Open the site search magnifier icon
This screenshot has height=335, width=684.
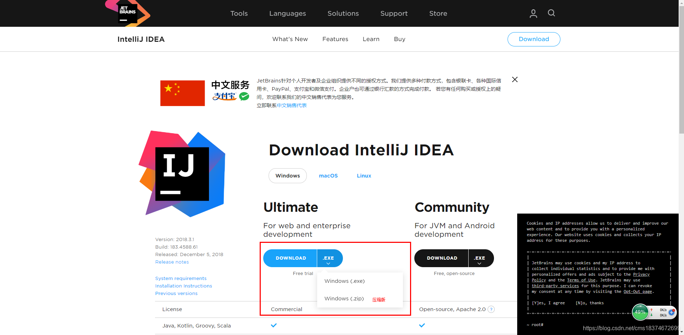(551, 13)
